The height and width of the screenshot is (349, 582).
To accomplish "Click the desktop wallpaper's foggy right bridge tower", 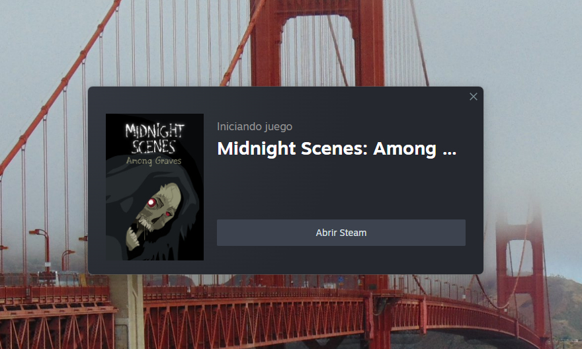I will pyautogui.click(x=520, y=260).
